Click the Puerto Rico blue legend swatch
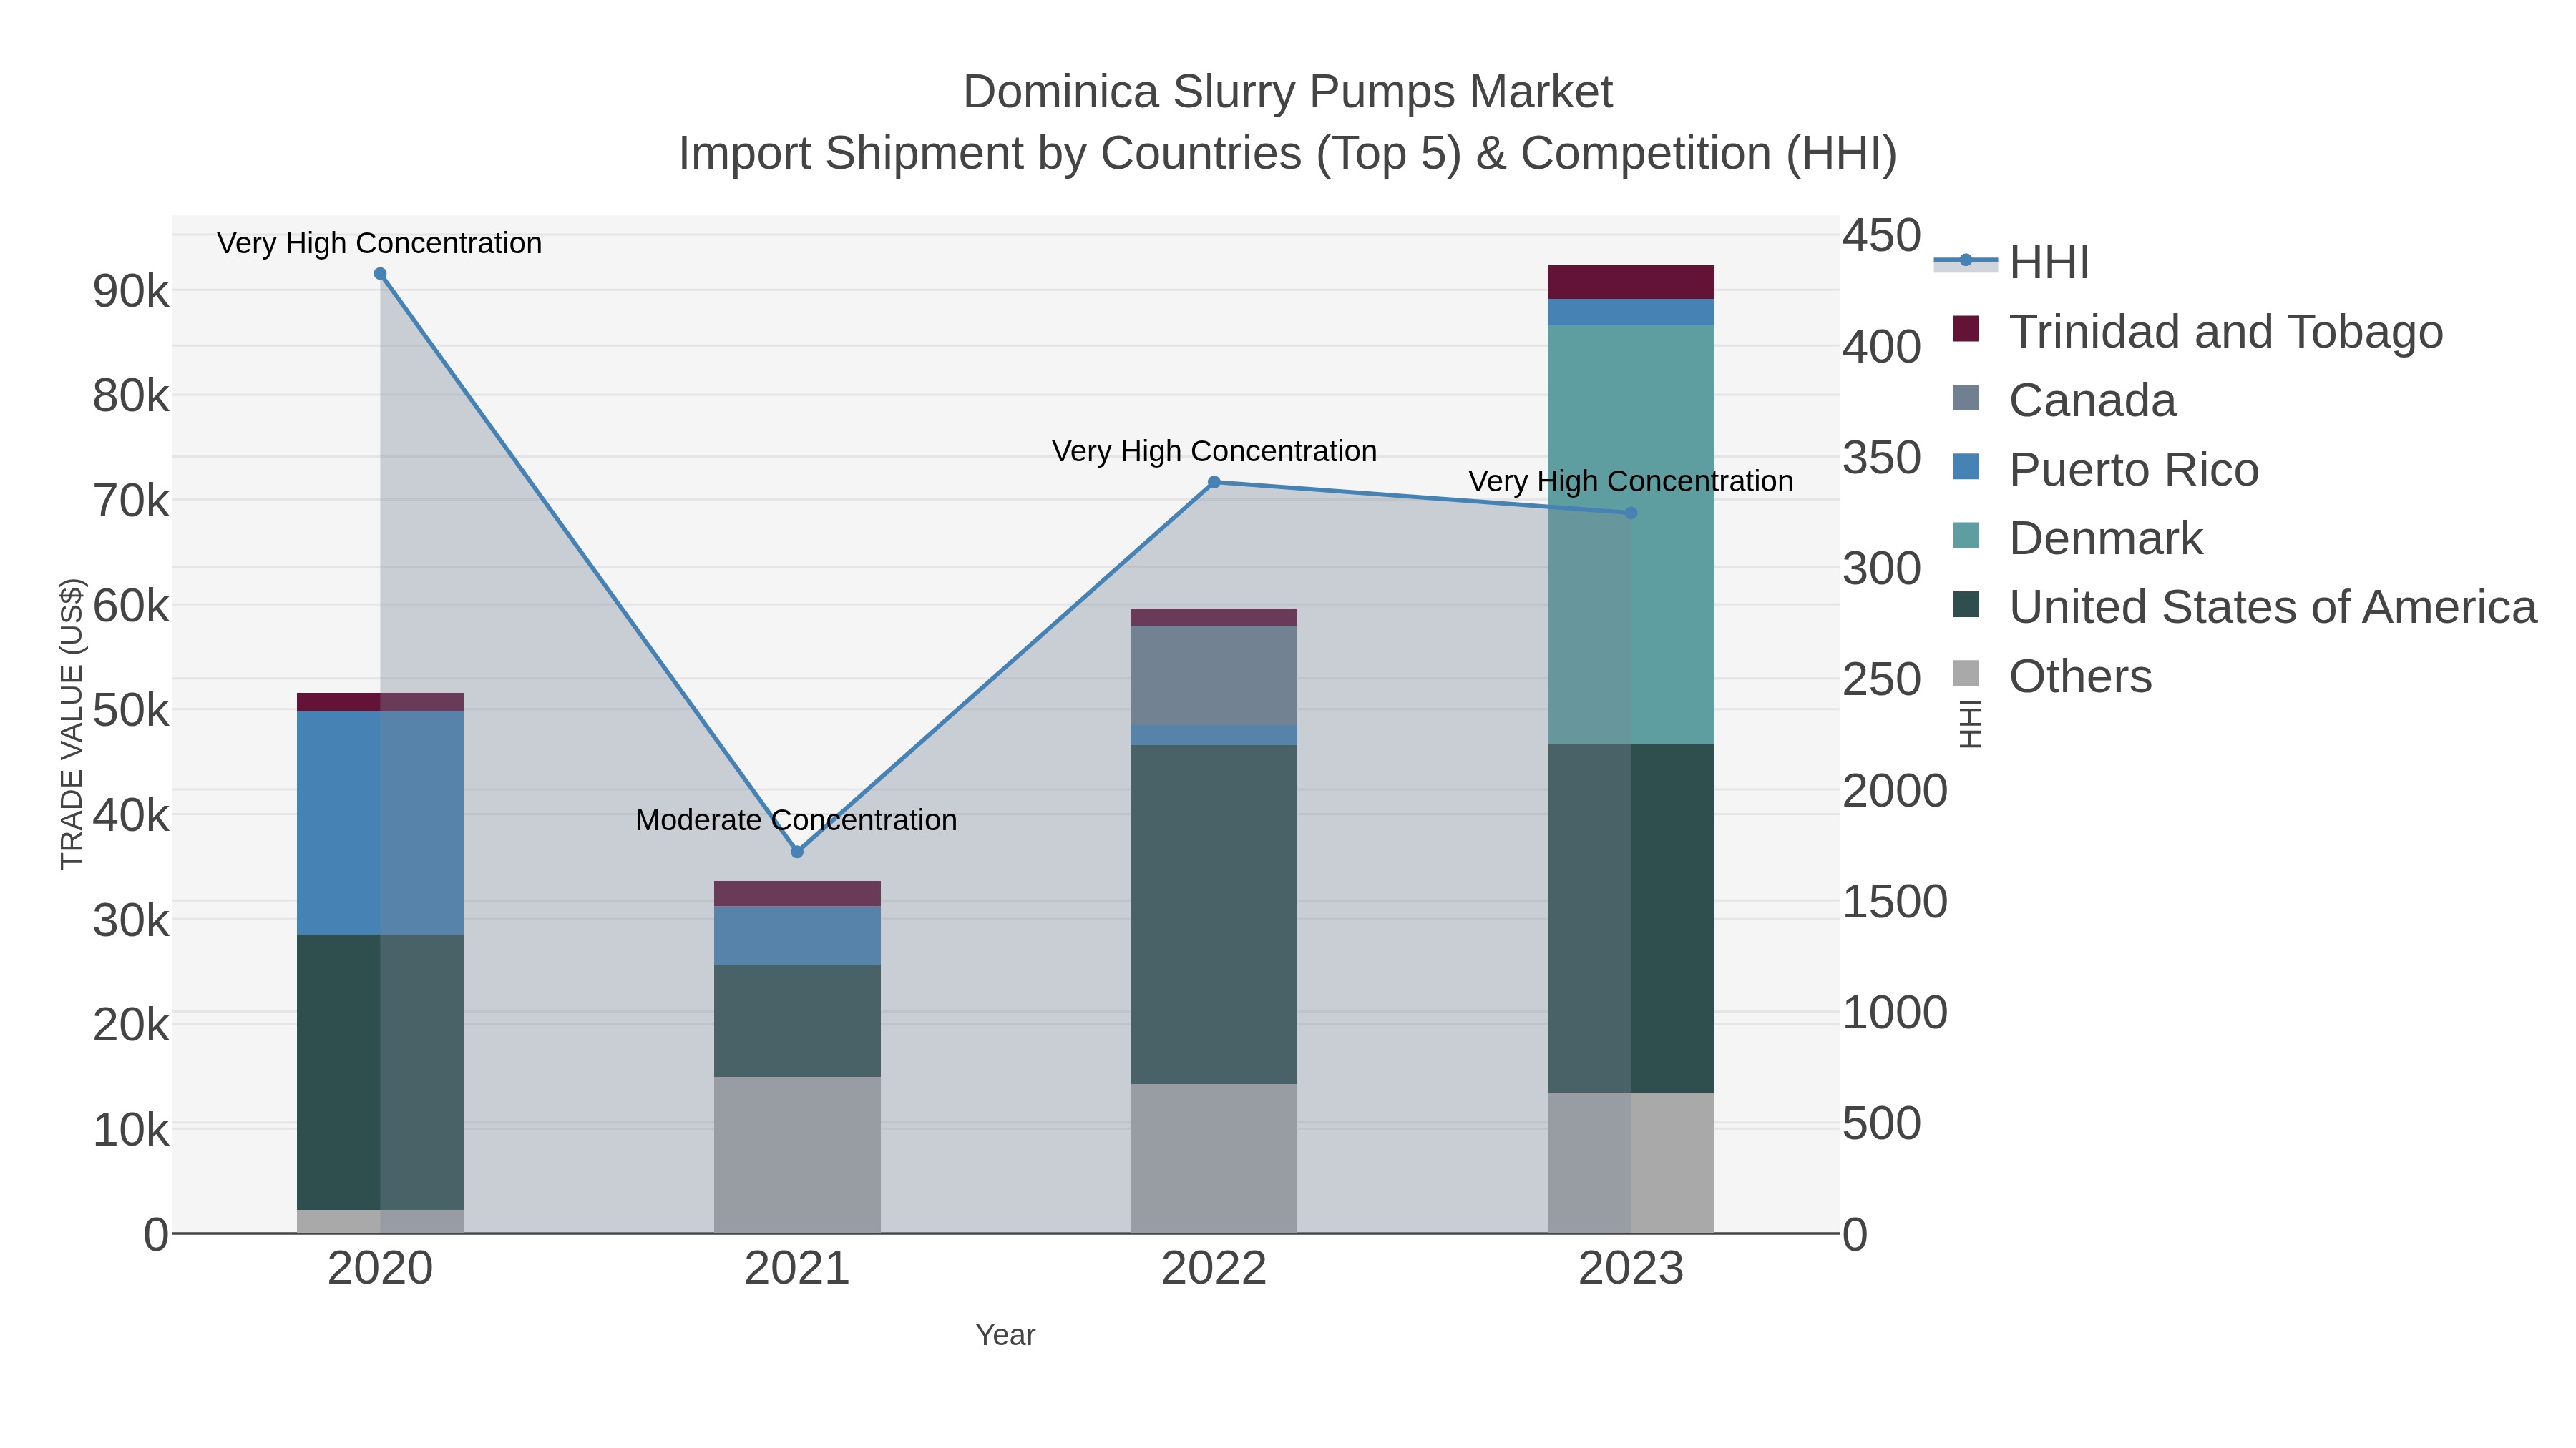Viewport: 2576px width, 1448px height. 1966,467
